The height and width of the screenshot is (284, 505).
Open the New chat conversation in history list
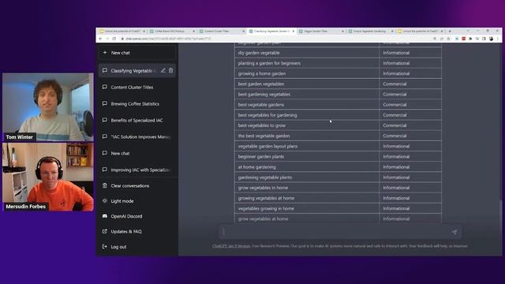click(137, 153)
